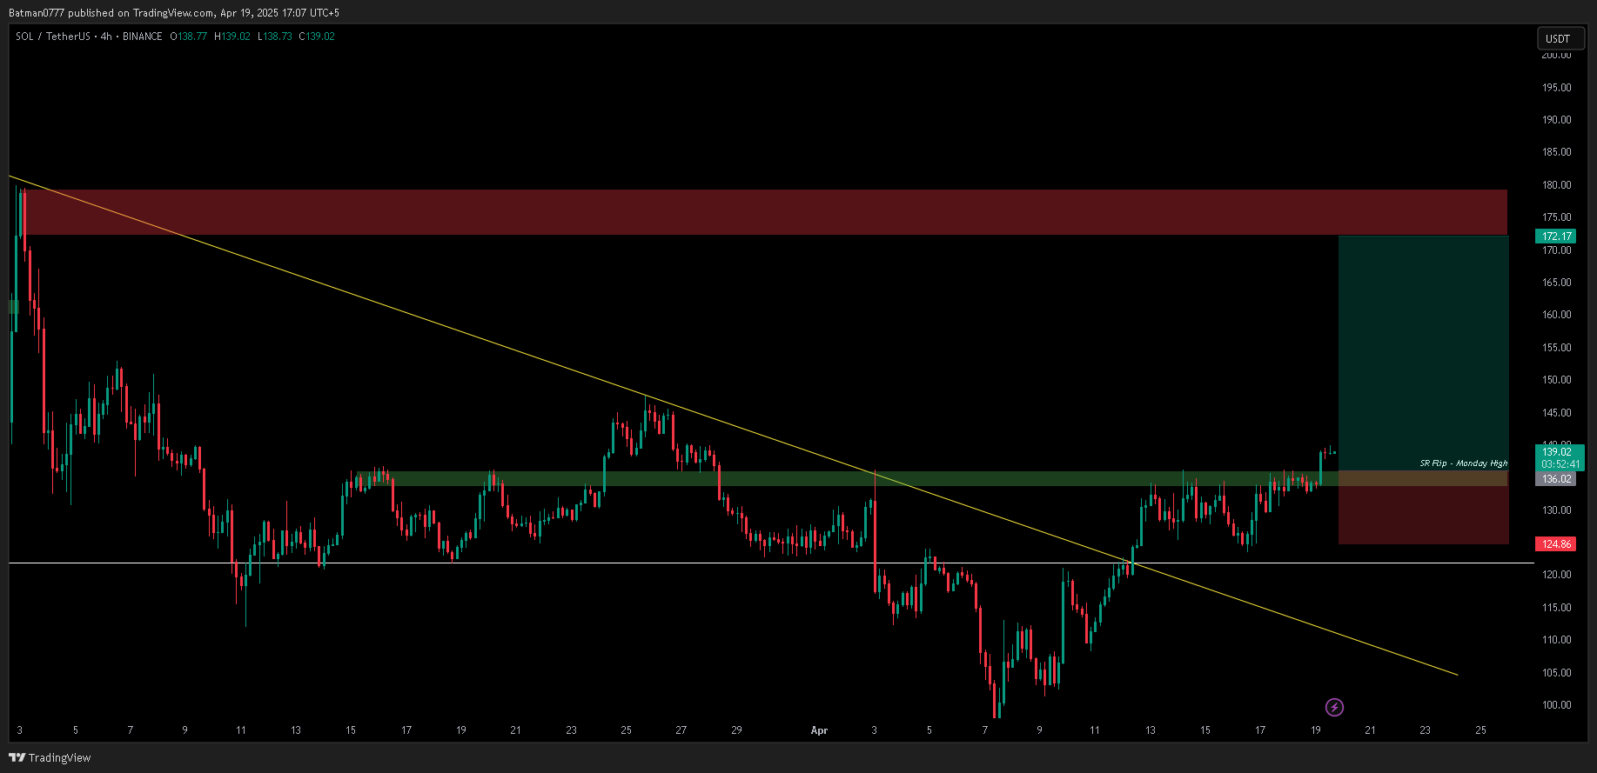1597x773 pixels.
Task: Select the red resistance zone rectangle
Action: coord(766,212)
